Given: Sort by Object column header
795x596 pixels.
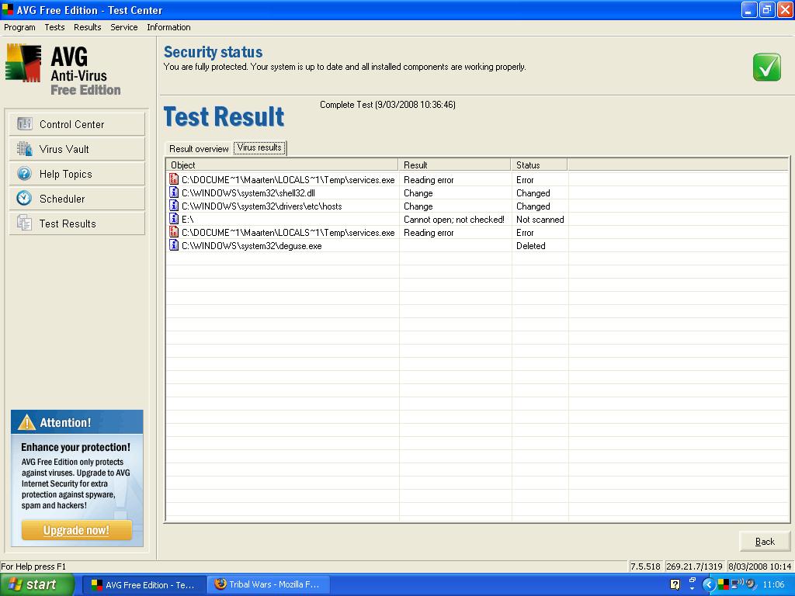Looking at the screenshot, I should (x=283, y=165).
